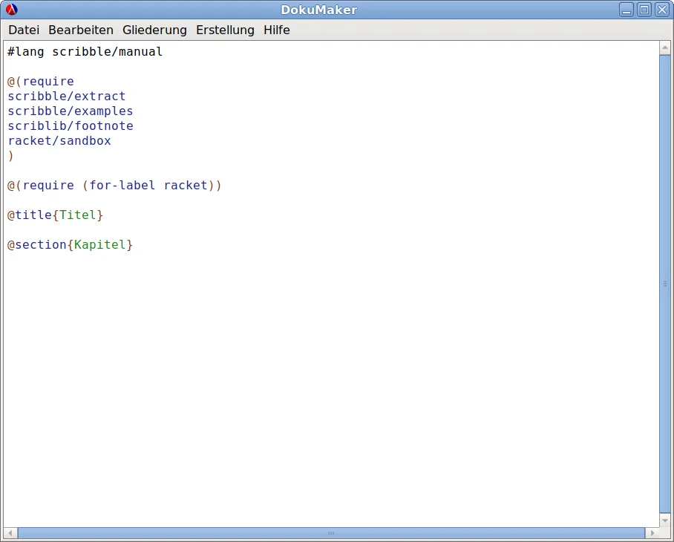Click the '@title' command text
674x542 pixels.
(x=30, y=215)
